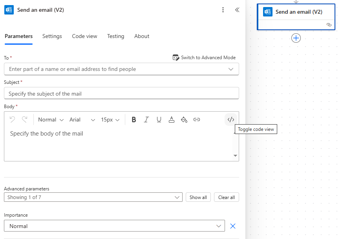Click the plus icon below the email card
The height and width of the screenshot is (239, 342).
click(x=296, y=38)
